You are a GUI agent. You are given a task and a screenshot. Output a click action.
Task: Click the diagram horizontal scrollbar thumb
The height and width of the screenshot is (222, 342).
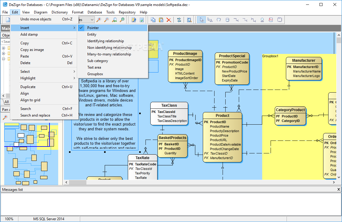coord(78,182)
